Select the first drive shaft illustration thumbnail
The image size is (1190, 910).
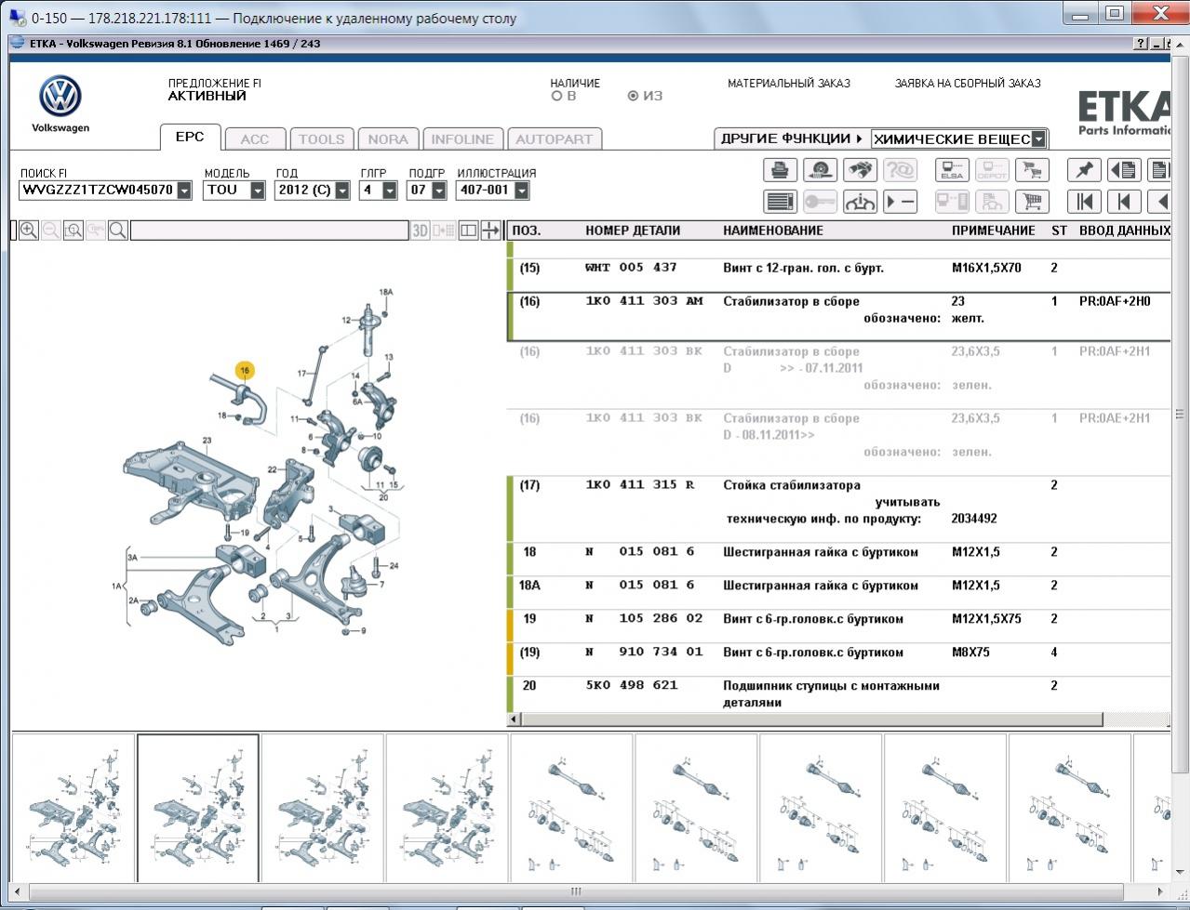click(x=571, y=809)
